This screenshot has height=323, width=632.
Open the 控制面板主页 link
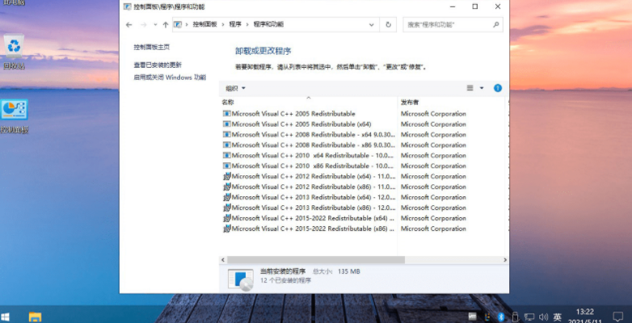click(x=152, y=47)
